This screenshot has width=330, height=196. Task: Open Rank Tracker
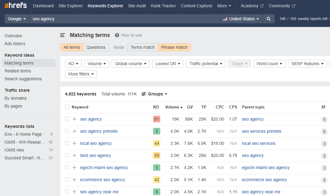coord(163,6)
